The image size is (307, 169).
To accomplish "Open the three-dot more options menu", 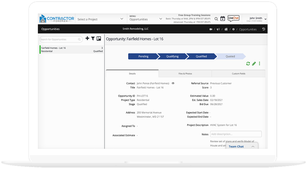I will [x=259, y=64].
